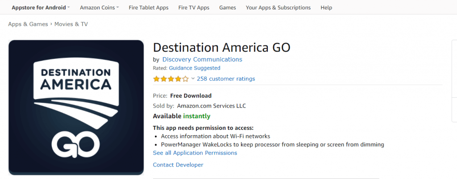Image resolution: width=457 pixels, height=179 pixels.
Task: Click the PowerManager WakeLocks permission line
Action: (273, 144)
